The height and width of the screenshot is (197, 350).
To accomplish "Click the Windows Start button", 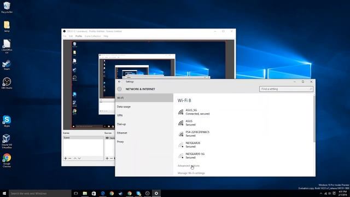I will (x=4, y=193).
